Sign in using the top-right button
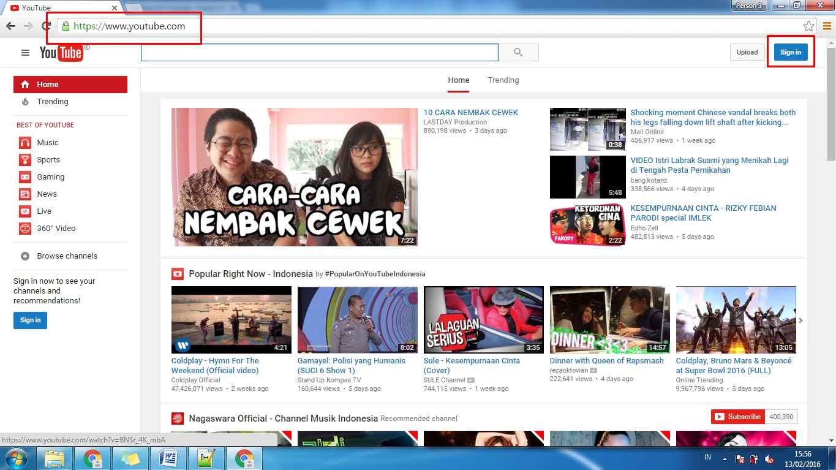Image resolution: width=836 pixels, height=470 pixels. tap(790, 52)
